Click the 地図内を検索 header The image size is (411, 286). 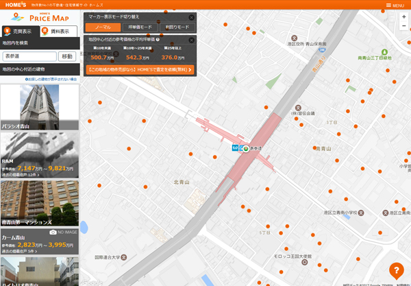coord(40,43)
